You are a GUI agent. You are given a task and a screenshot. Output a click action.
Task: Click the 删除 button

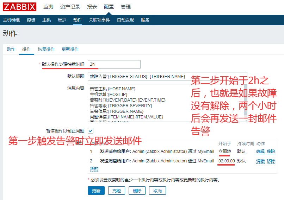point(137,191)
